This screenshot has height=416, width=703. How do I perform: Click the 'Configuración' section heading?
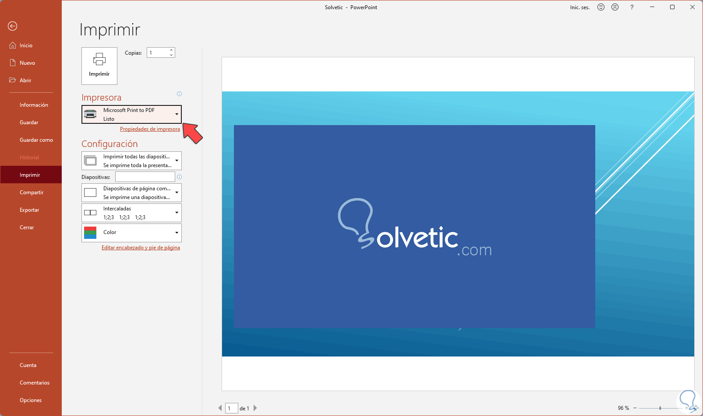coord(110,144)
